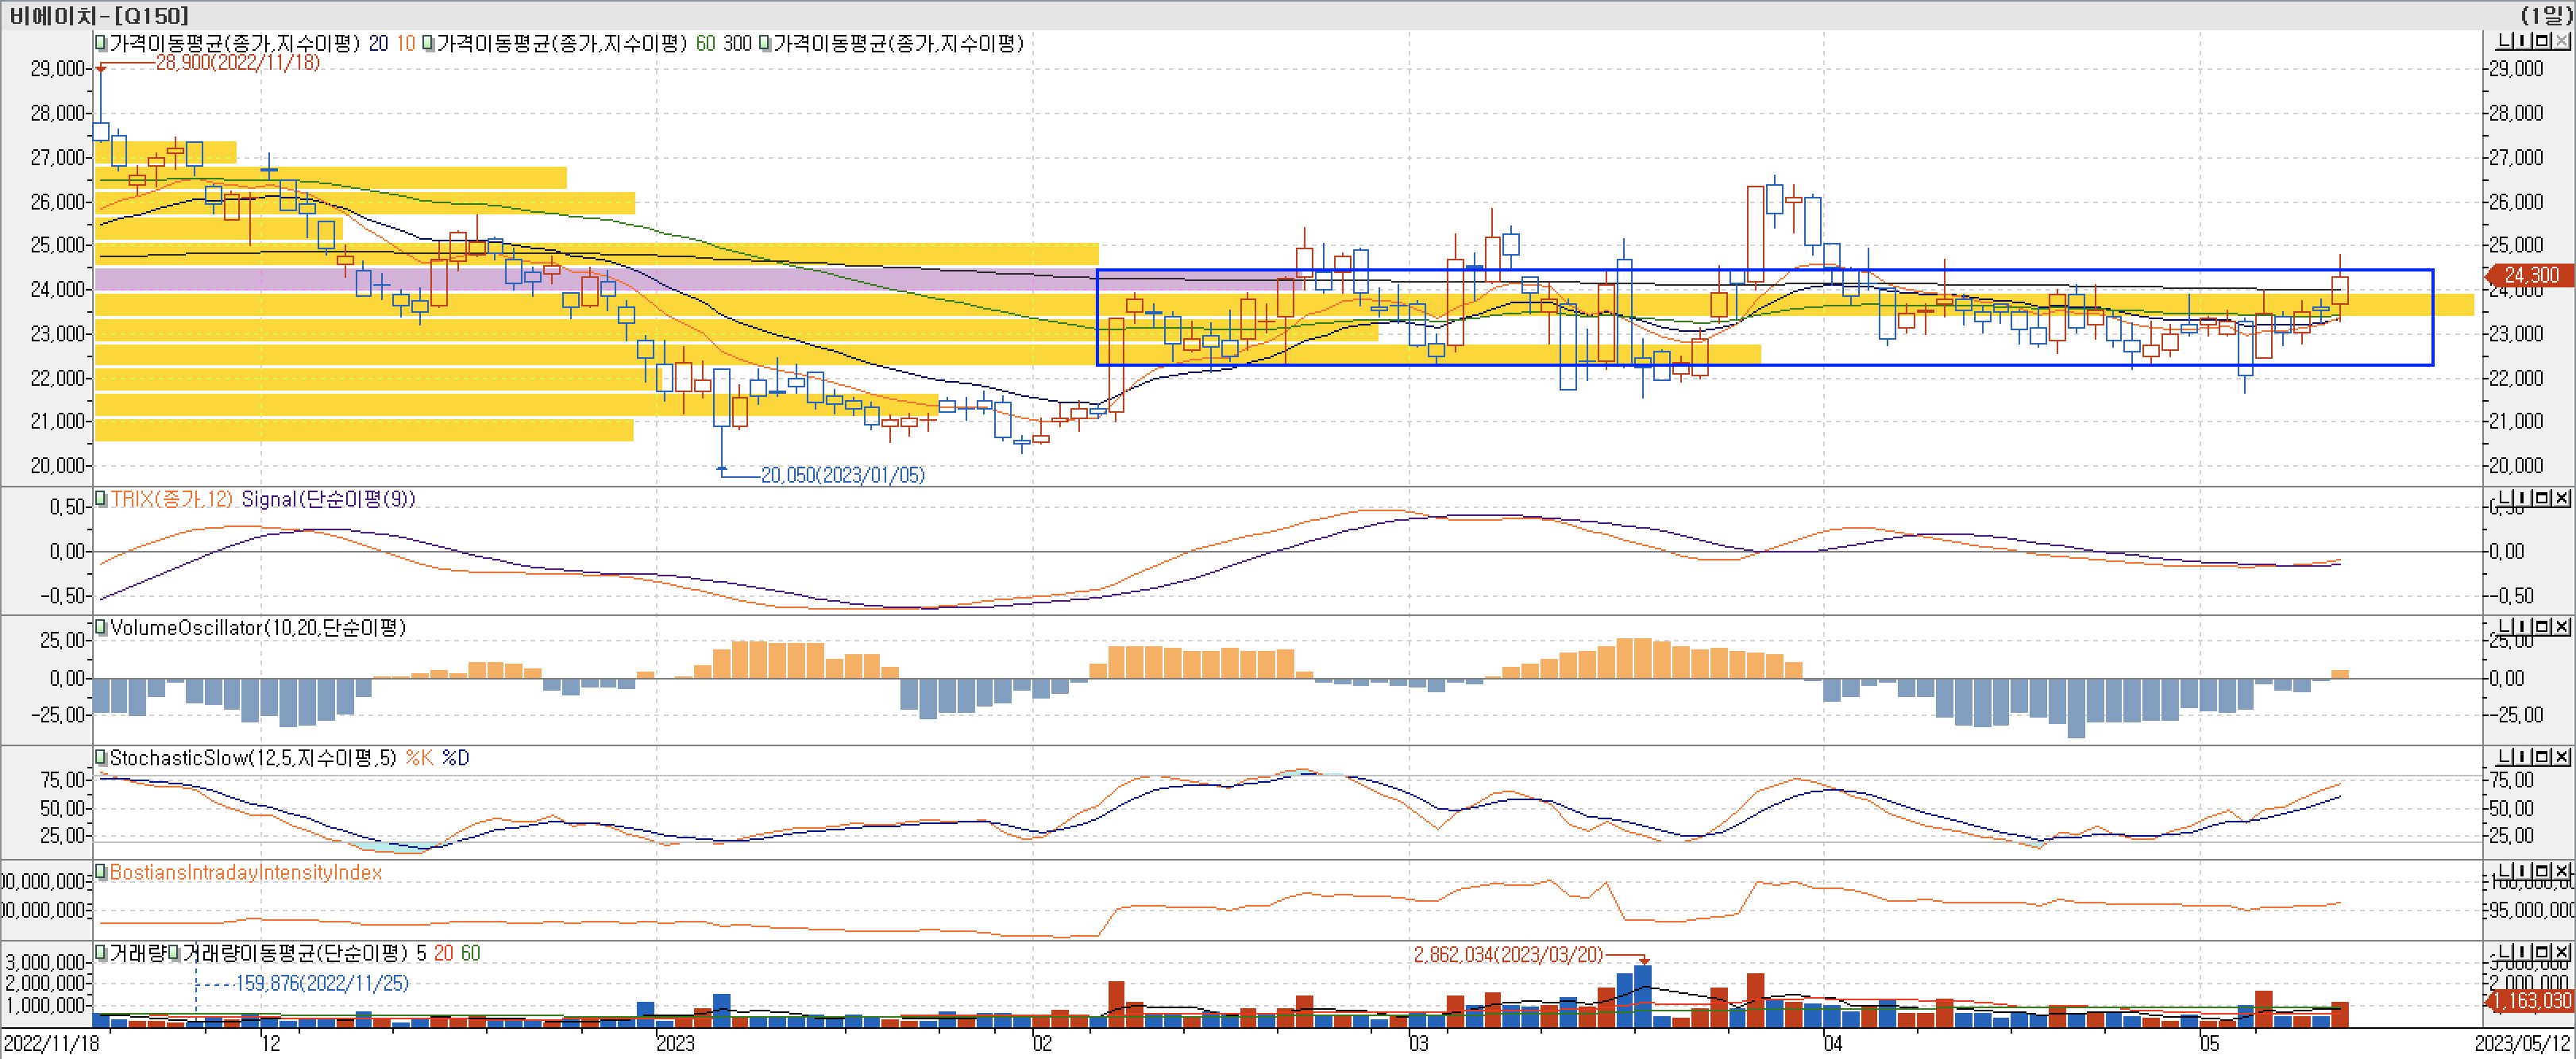Click the vertical-bar button in TRIX panel
The width and height of the screenshot is (2576, 1059).
point(2523,498)
